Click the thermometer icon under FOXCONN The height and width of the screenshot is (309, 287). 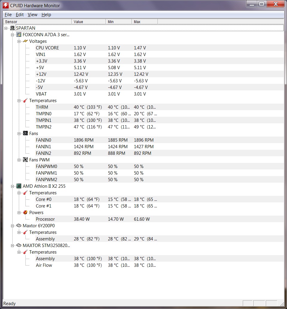25,101
